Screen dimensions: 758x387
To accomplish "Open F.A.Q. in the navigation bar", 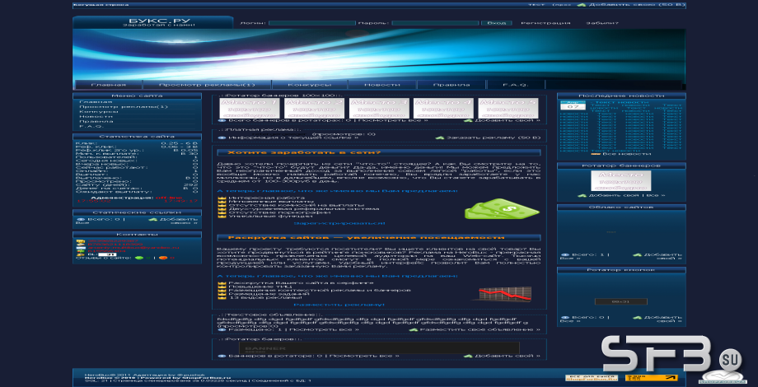I will pyautogui.click(x=516, y=85).
